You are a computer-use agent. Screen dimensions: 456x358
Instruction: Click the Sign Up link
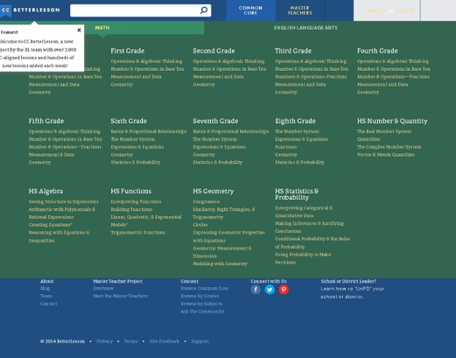[x=375, y=11]
